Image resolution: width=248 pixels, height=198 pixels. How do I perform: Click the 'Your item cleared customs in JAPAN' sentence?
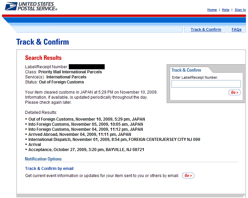(91, 92)
